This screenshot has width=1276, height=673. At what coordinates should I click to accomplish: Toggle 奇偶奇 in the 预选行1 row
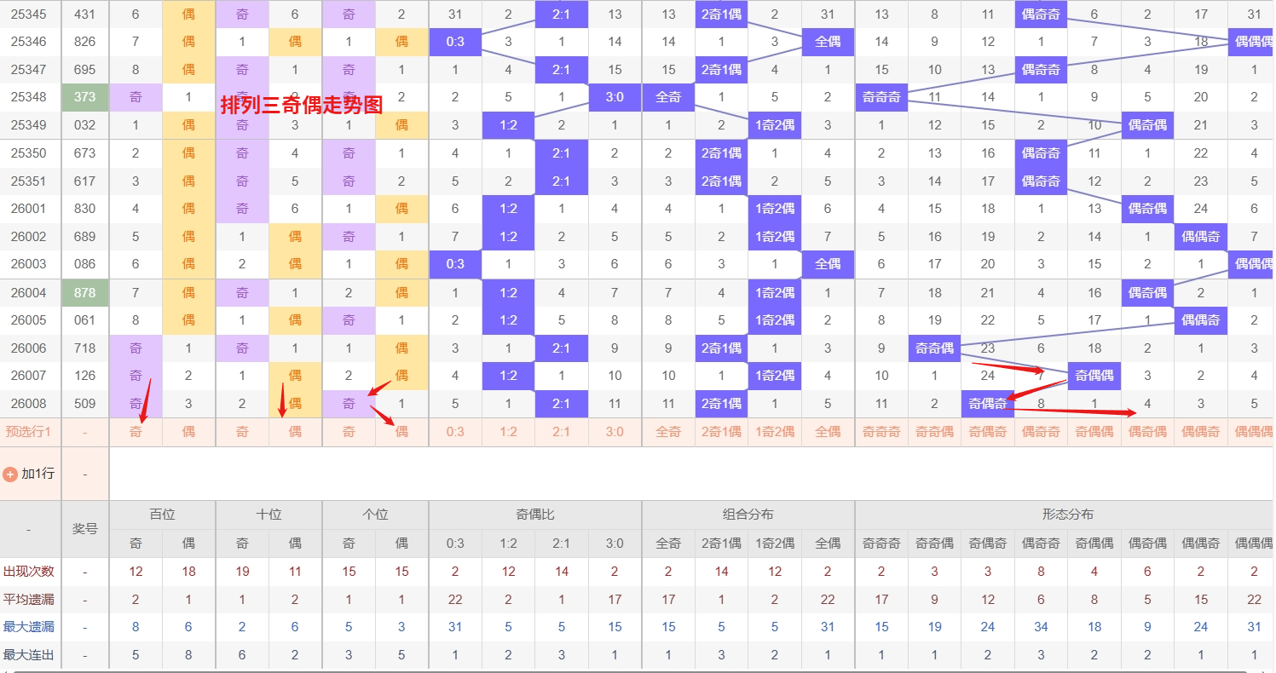tap(988, 432)
